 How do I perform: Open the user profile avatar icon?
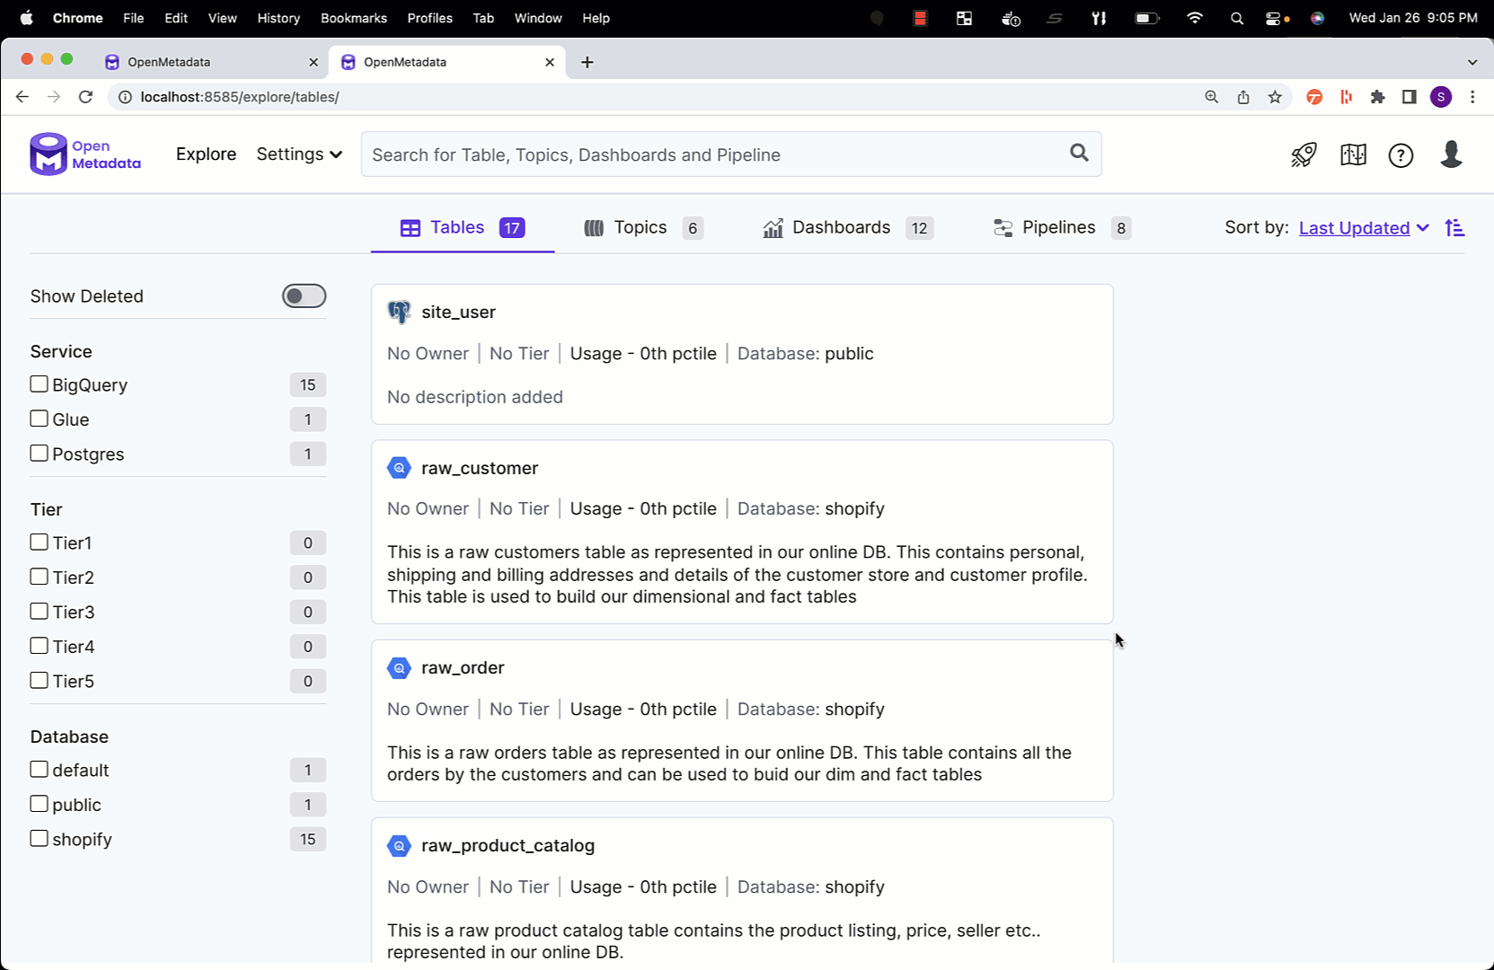pos(1451,154)
